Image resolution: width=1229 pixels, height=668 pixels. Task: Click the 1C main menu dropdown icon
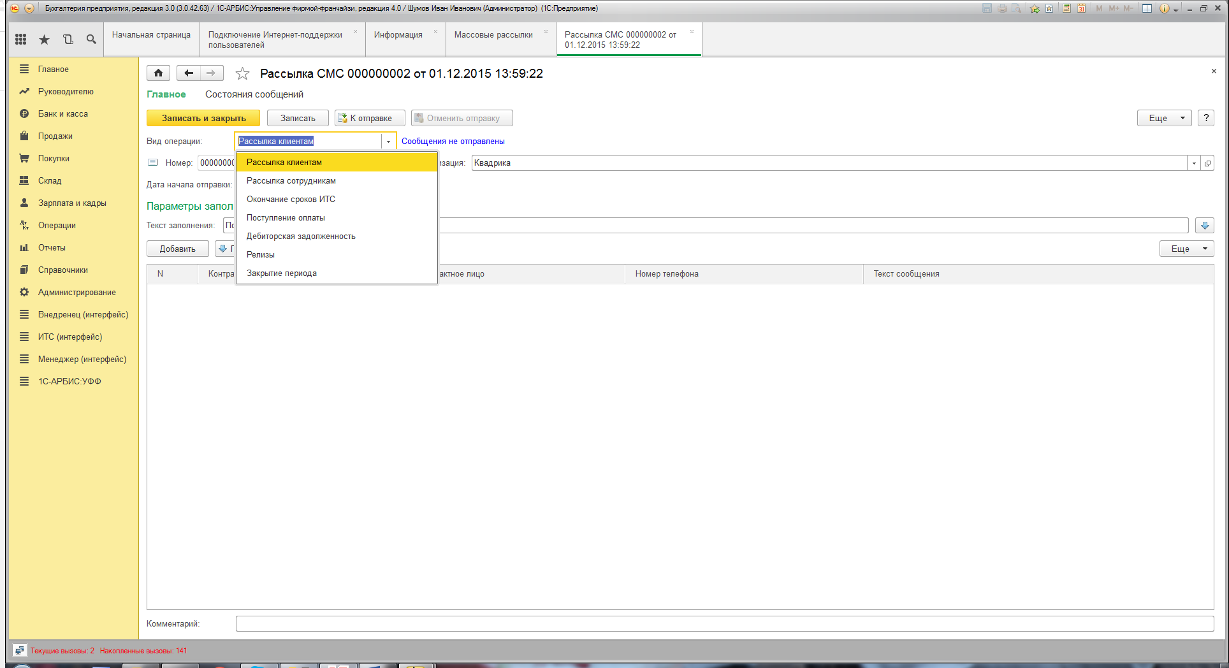[x=29, y=8]
